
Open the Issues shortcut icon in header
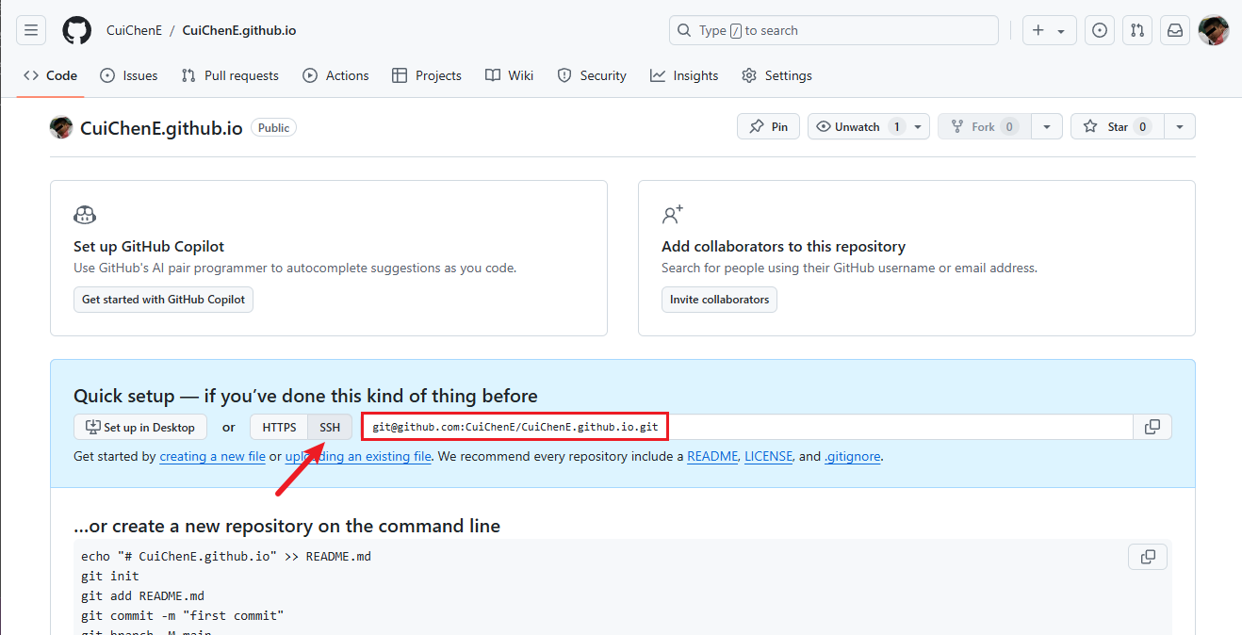pyautogui.click(x=1100, y=30)
